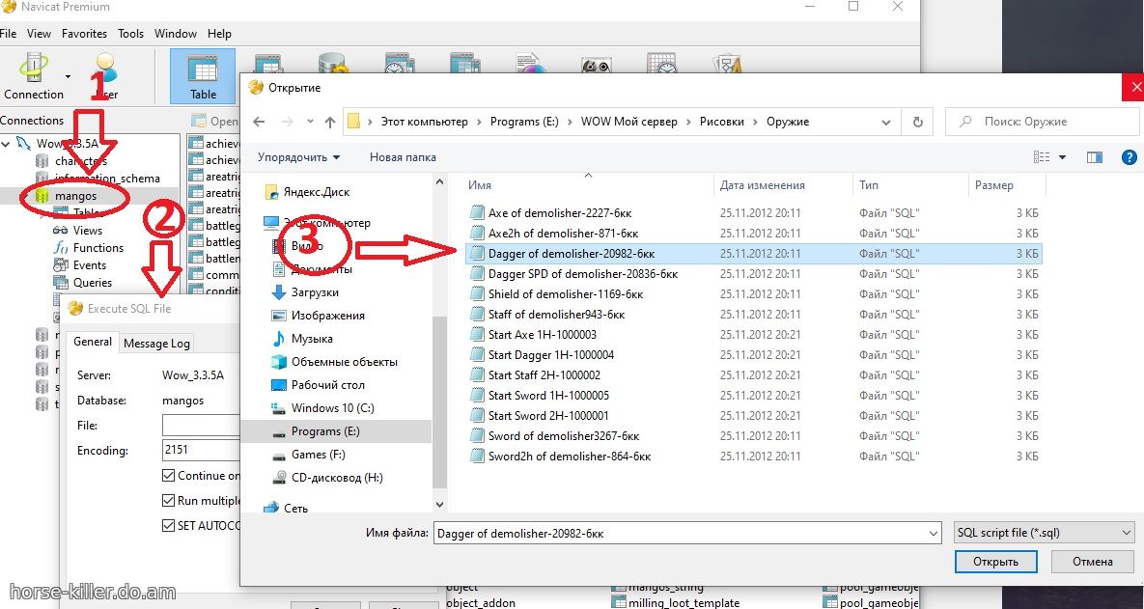Click the Поиск: Оружие search field
Image resolution: width=1144 pixels, height=609 pixels.
(x=1042, y=122)
